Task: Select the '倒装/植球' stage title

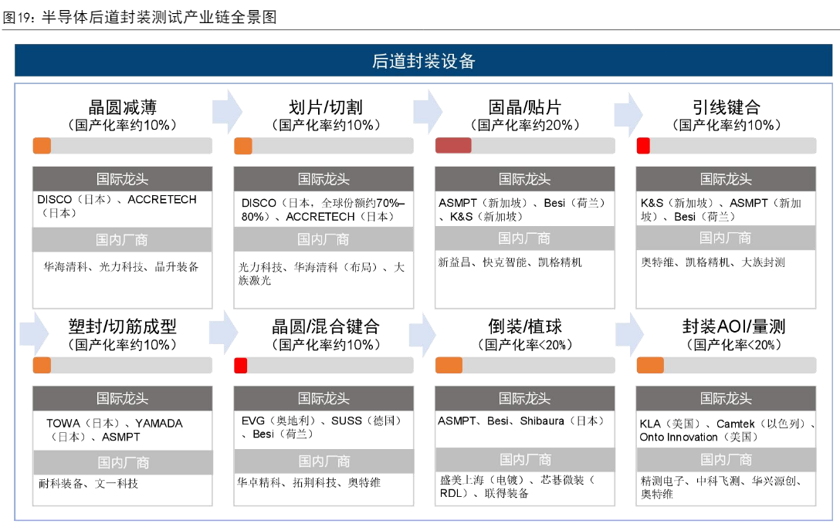Action: coord(525,326)
